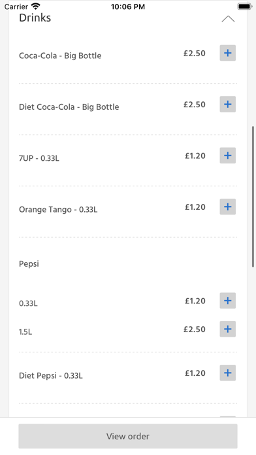Screen dimensions: 256x455
Task: Add Coca-Cola Big Bottle to order
Action: 227,53
